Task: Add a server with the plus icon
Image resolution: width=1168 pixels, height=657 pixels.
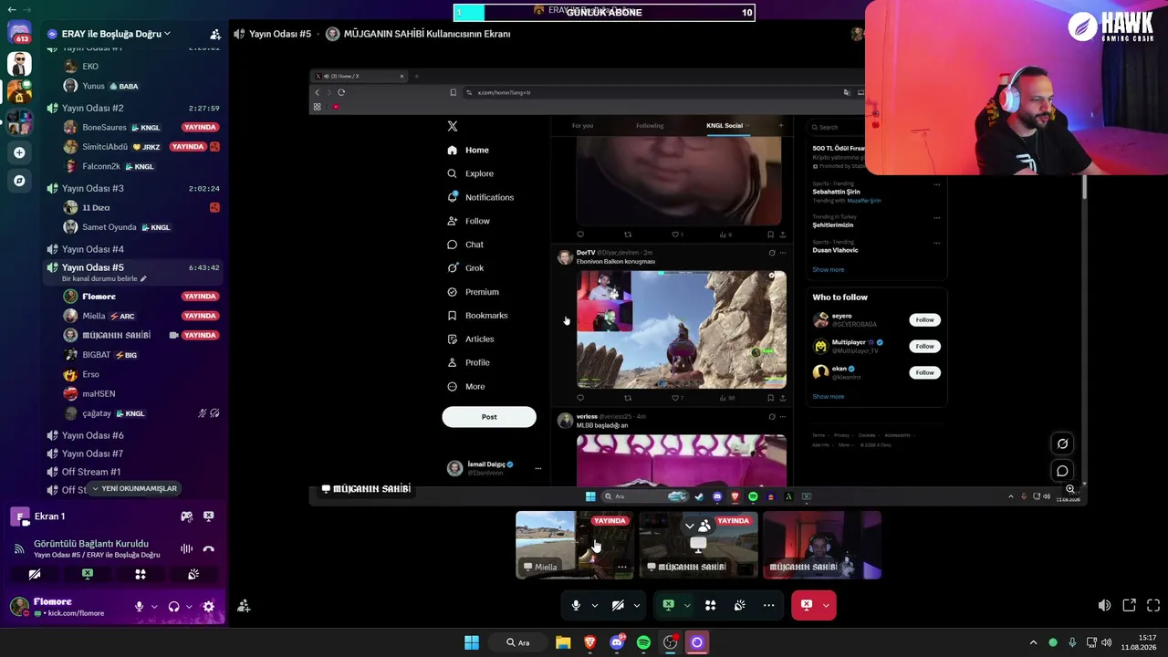Action: coord(19,152)
